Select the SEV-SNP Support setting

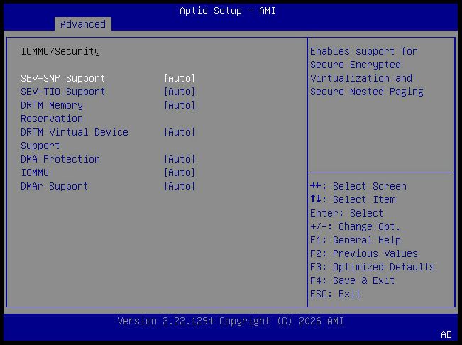point(108,78)
